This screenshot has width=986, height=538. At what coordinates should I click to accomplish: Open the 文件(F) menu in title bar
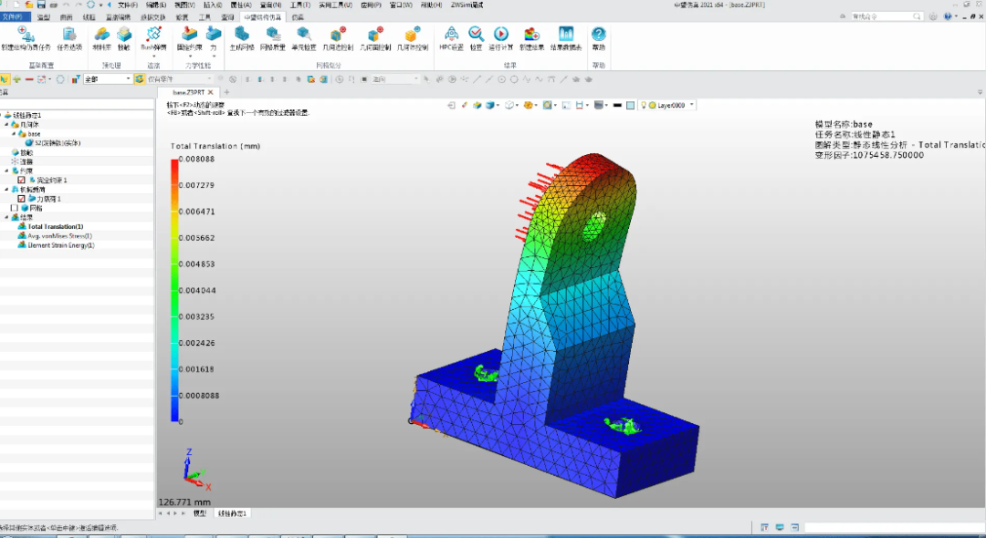[128, 5]
